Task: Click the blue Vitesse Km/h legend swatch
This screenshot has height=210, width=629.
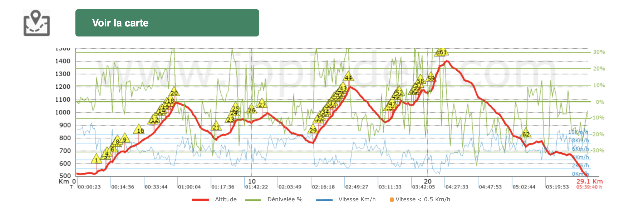Action: click(x=324, y=200)
